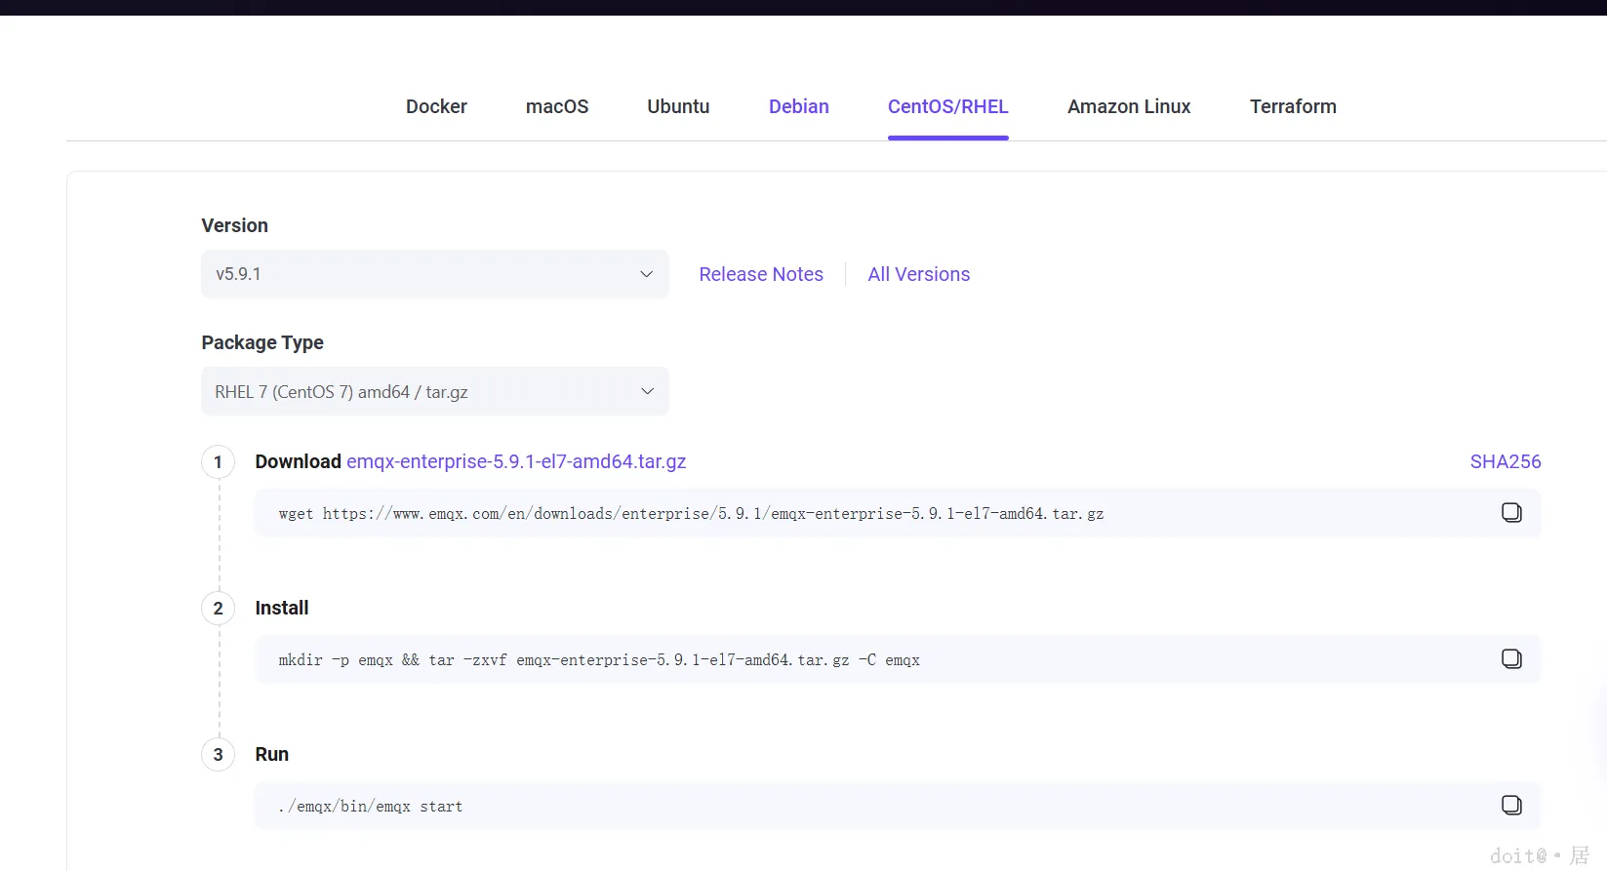Go to the Amazon Linux tab
The width and height of the screenshot is (1607, 871).
coord(1129,106)
